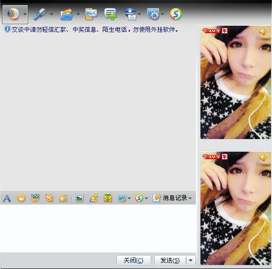Insert a picture with image icon
This screenshot has width=272, height=269.
click(79, 198)
